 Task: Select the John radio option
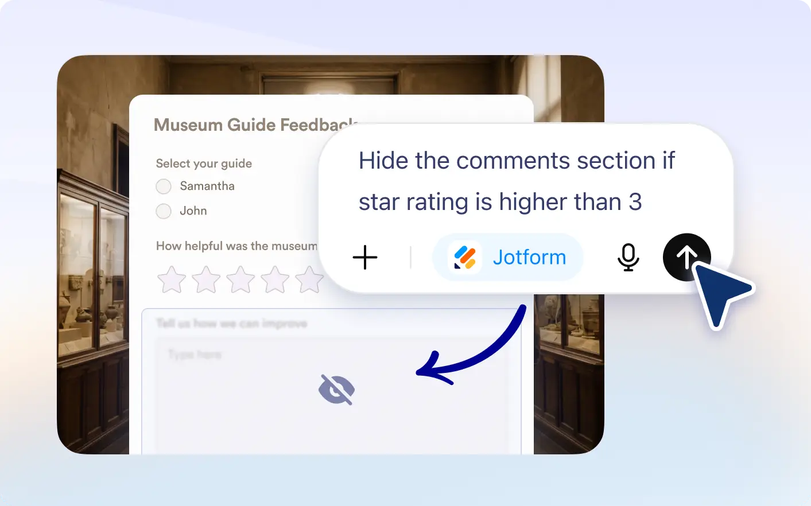pos(164,211)
